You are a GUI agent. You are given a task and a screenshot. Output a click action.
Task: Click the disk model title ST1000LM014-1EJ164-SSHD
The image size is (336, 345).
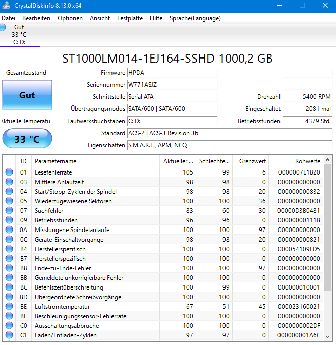pyautogui.click(x=167, y=59)
